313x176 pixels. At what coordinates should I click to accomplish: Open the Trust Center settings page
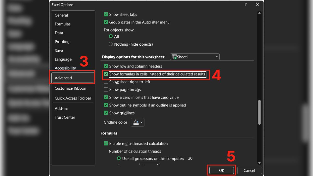65,117
